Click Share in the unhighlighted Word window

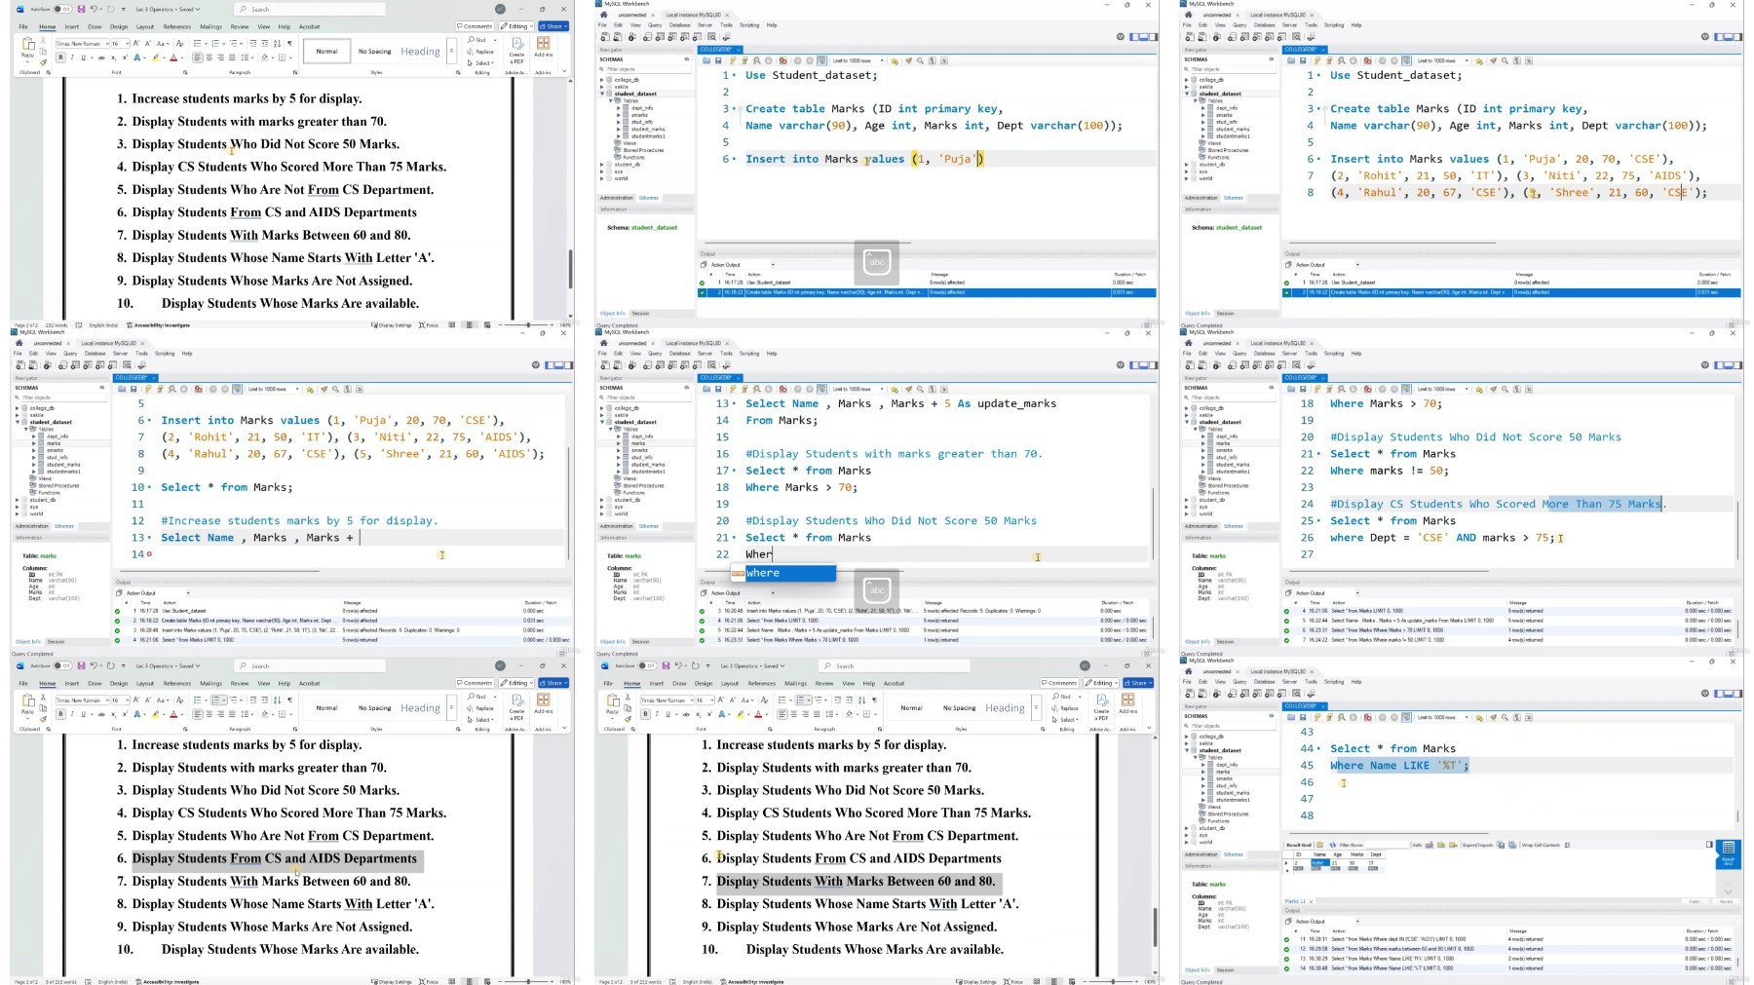(x=553, y=26)
